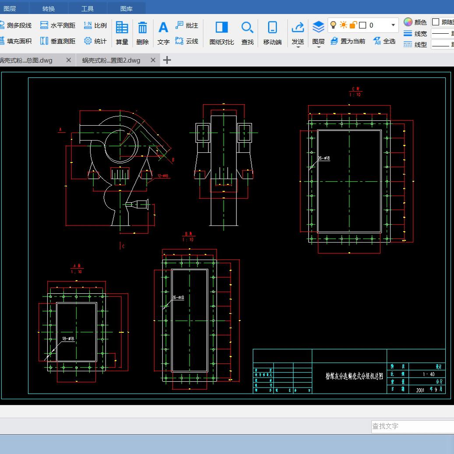Click the 发送 send icon
This screenshot has width=454, height=454.
coord(298,28)
